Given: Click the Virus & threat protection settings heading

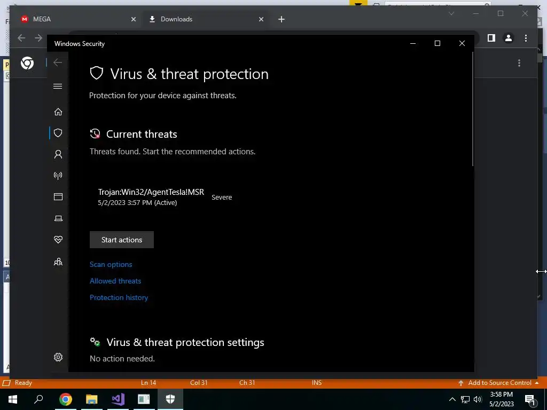Looking at the screenshot, I should tap(185, 342).
